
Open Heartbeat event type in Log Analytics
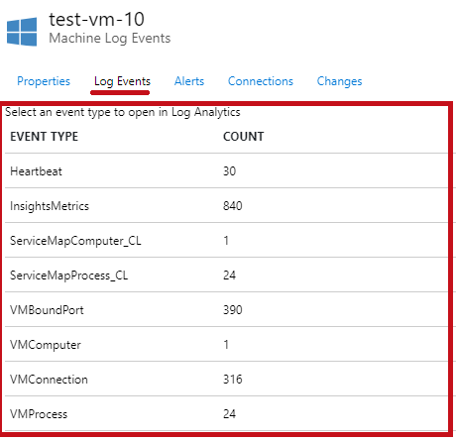tap(226, 170)
